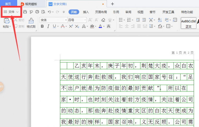
Task: Open the Undo history dropdown arrow
Action: [53, 12]
